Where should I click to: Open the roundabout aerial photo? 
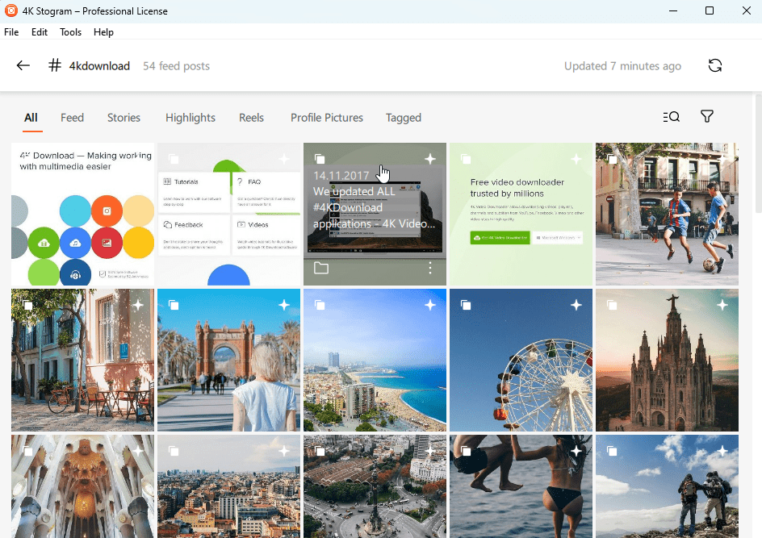pyautogui.click(x=375, y=486)
